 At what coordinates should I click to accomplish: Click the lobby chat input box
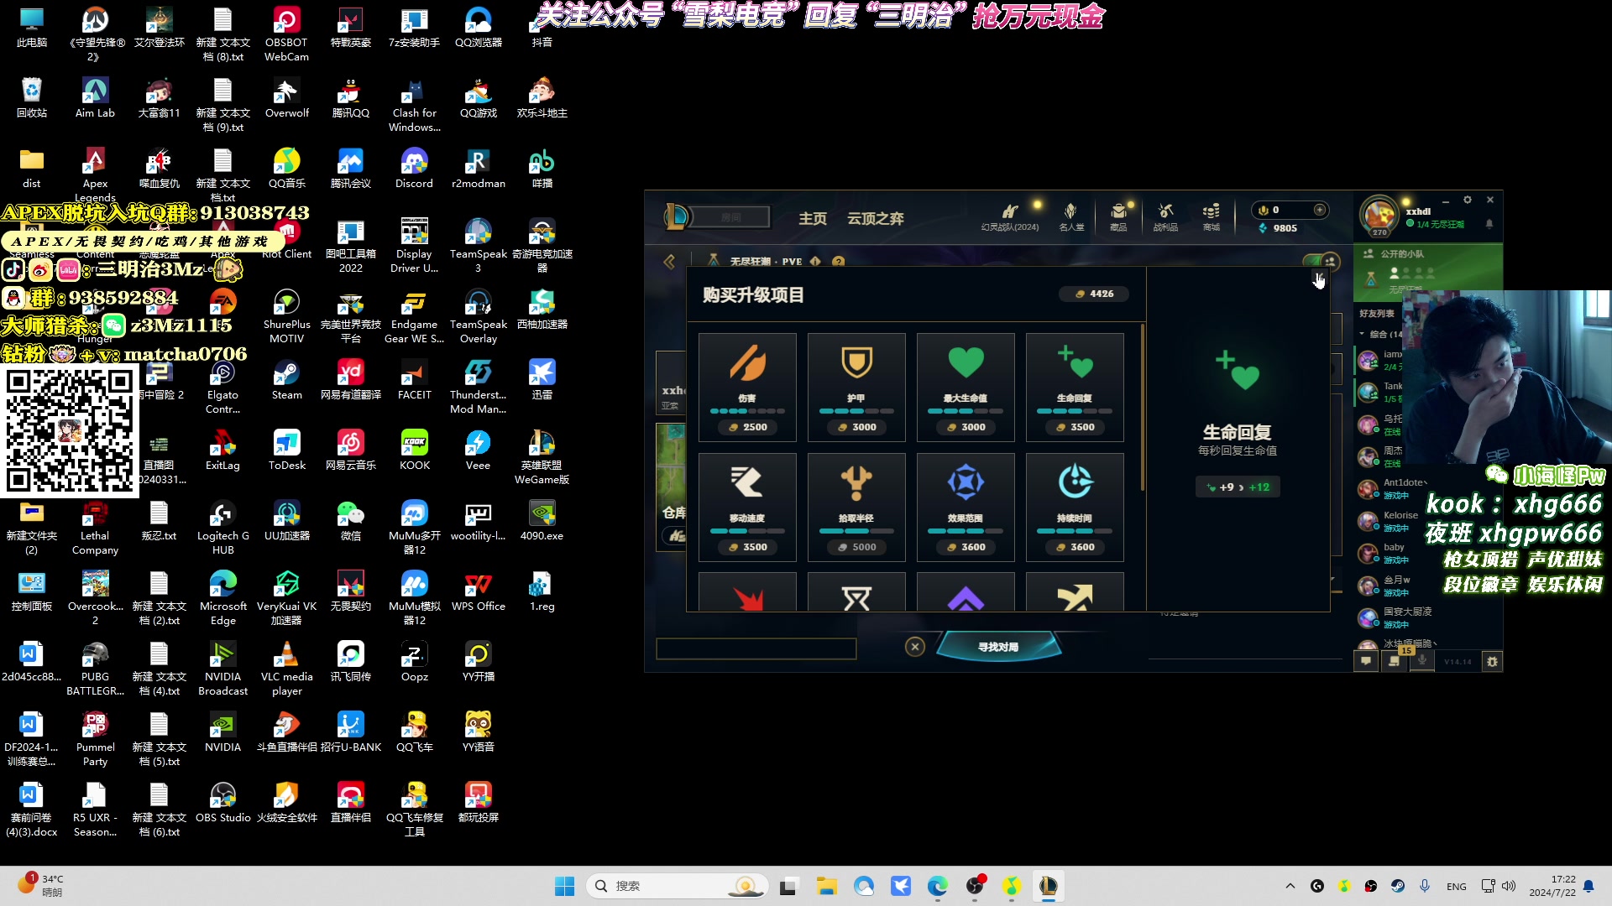pos(756,648)
